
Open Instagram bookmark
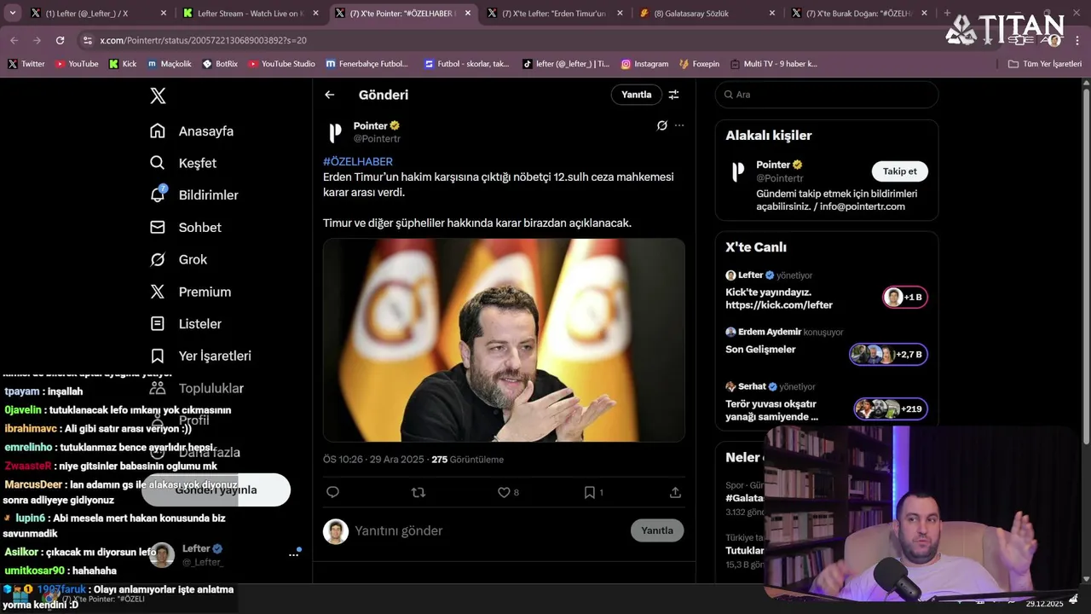[x=644, y=64]
